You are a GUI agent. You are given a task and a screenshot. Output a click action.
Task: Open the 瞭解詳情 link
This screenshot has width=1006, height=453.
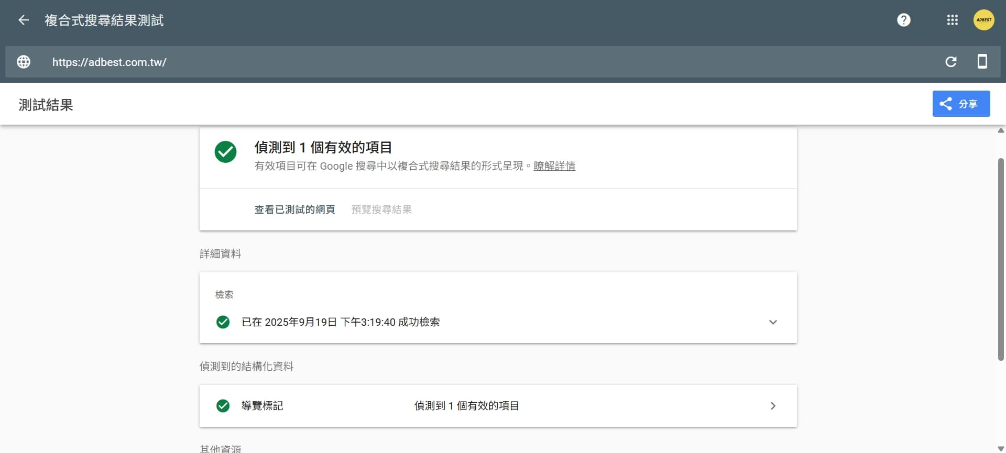554,166
